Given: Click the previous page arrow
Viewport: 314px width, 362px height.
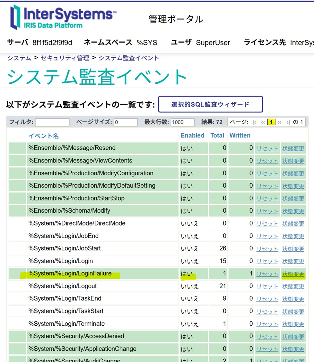Looking at the screenshot, I should coord(263,122).
